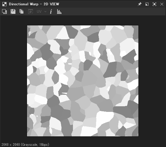Click the word 'Directional' in panel title

click(19, 4)
